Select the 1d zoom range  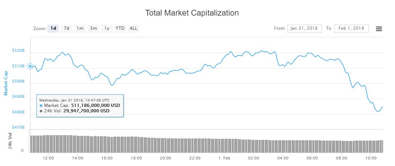point(53,28)
